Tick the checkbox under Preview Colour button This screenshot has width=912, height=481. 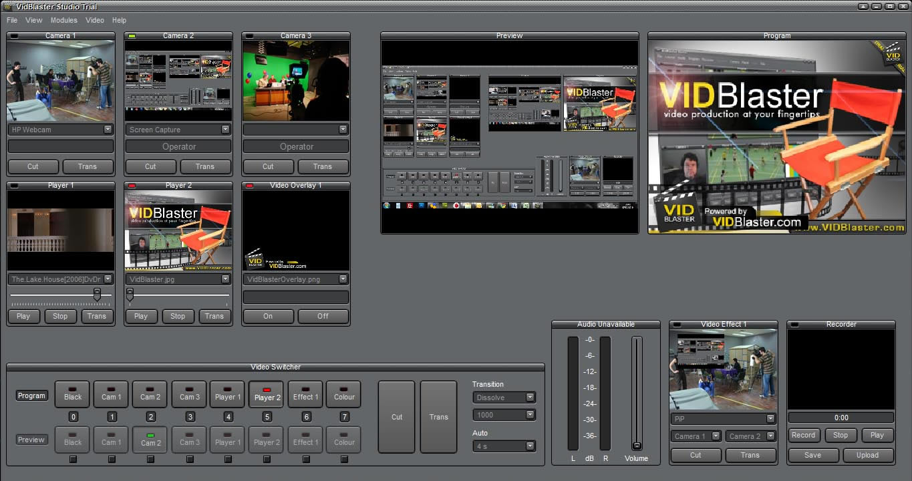tap(344, 459)
